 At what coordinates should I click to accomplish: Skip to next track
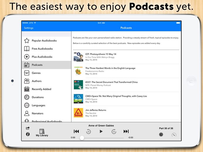[126, 132]
